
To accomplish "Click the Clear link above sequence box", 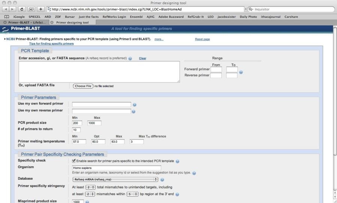I will tap(143, 58).
